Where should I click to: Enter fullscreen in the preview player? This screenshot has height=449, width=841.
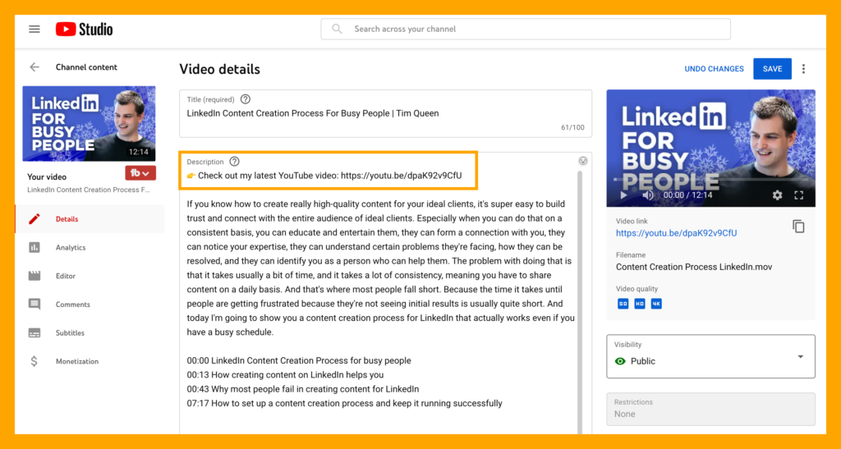coord(798,195)
